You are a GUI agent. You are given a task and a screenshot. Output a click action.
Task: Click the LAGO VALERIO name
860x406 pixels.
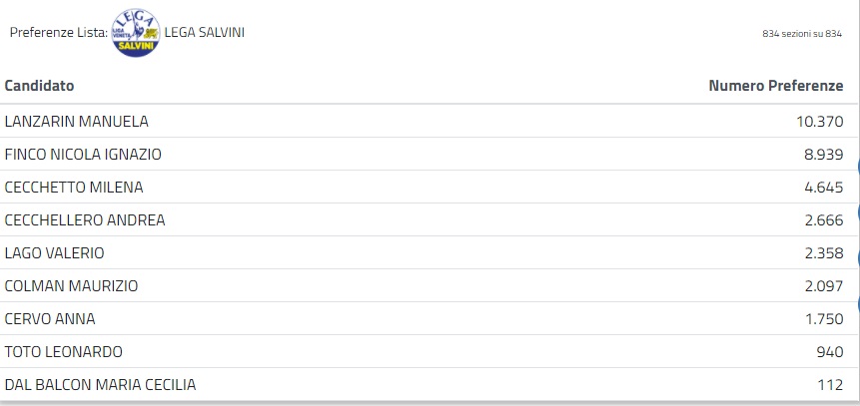[x=55, y=253]
